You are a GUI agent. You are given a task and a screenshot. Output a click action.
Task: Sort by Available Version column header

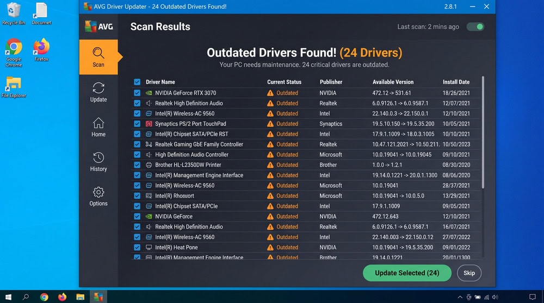click(393, 82)
